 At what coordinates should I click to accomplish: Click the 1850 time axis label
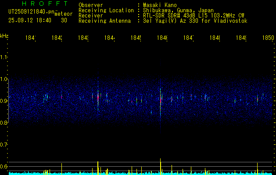pos(268,38)
